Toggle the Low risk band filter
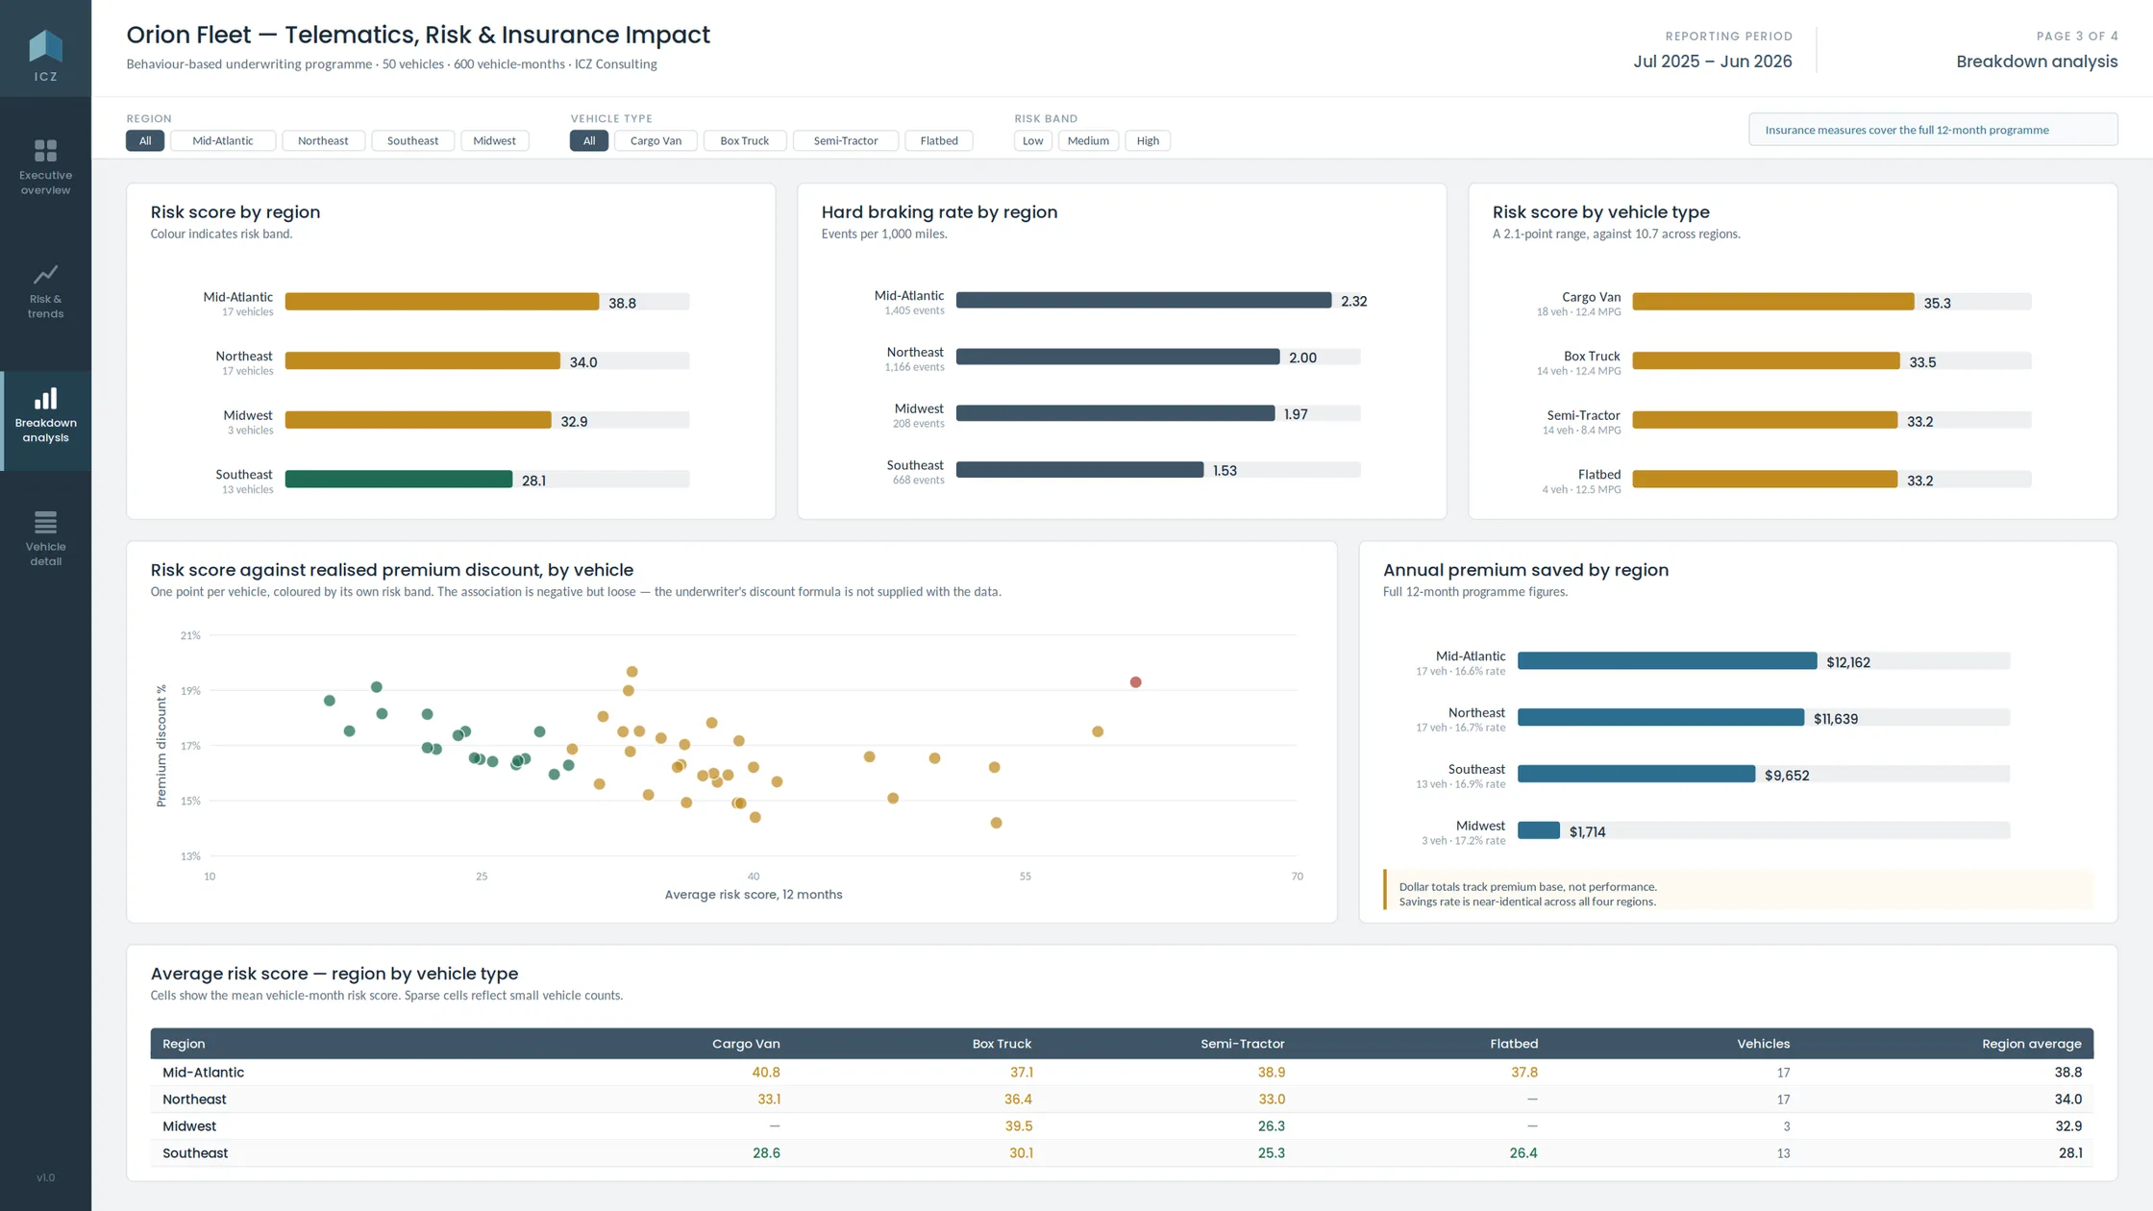 (x=1032, y=140)
